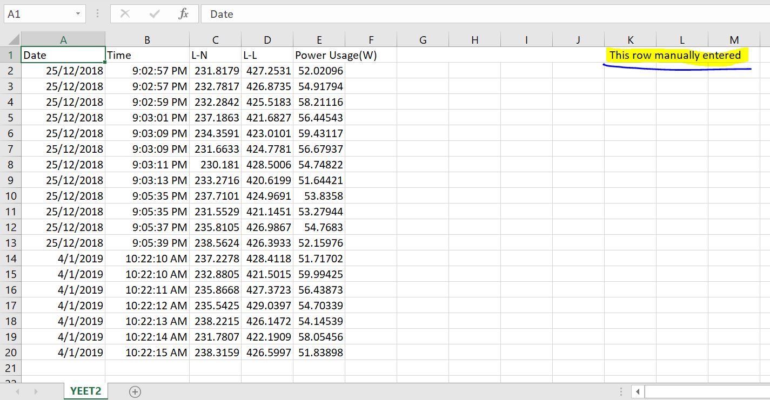The image size is (770, 400).
Task: Select row 1 by its row header
Action: point(12,55)
